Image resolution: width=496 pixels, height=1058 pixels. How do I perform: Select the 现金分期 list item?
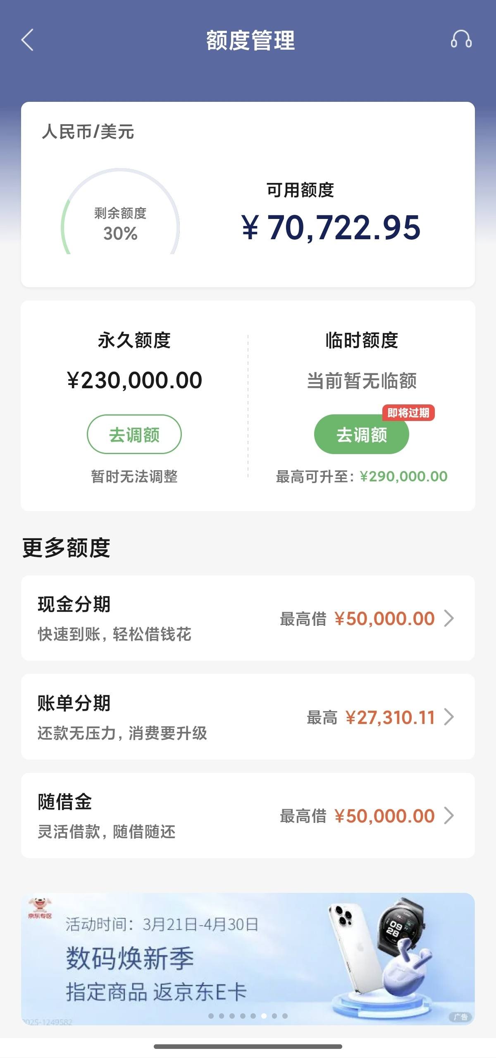[248, 618]
